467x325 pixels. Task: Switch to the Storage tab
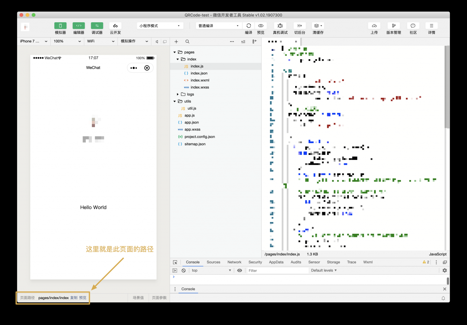pyautogui.click(x=333, y=262)
